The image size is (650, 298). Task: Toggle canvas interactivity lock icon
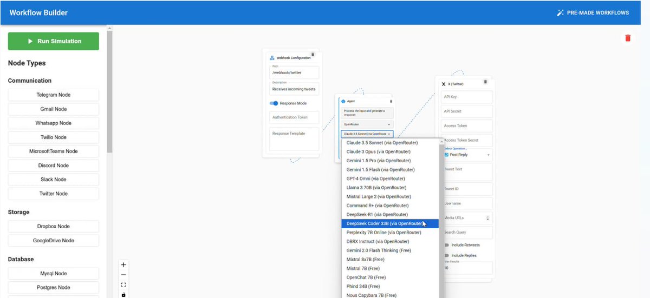[x=123, y=294]
